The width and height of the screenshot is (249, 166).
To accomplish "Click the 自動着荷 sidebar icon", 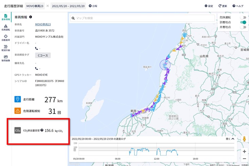I will 6,38.
